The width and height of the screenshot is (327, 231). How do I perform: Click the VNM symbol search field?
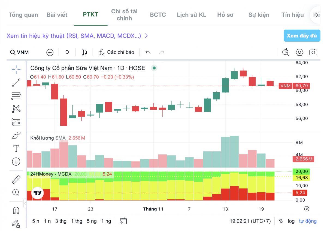(20, 52)
